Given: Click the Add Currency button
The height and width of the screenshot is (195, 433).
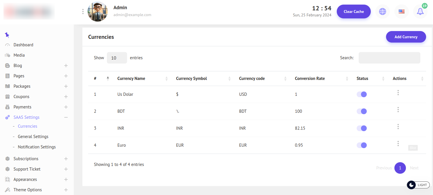Looking at the screenshot, I should 406,37.
